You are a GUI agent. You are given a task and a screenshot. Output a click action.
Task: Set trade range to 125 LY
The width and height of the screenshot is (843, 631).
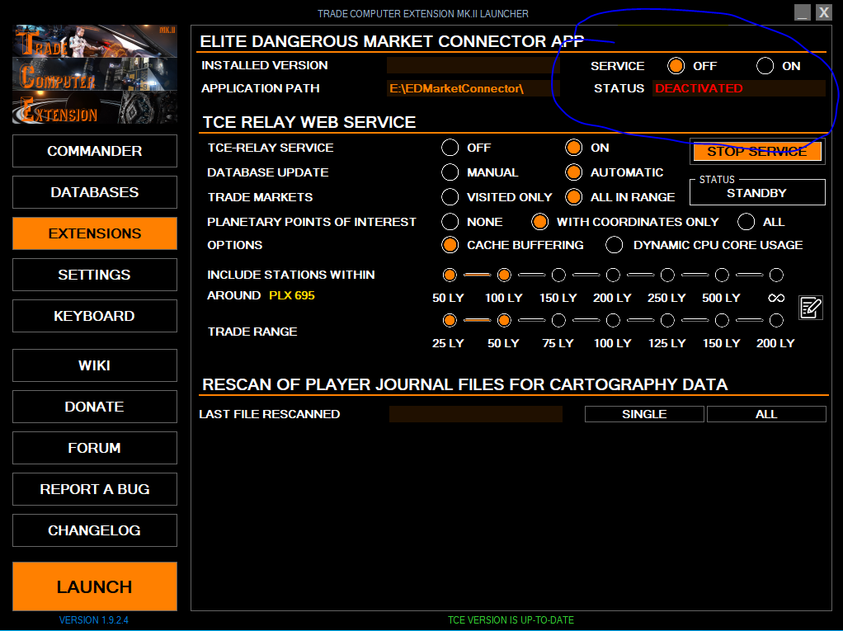coord(667,320)
